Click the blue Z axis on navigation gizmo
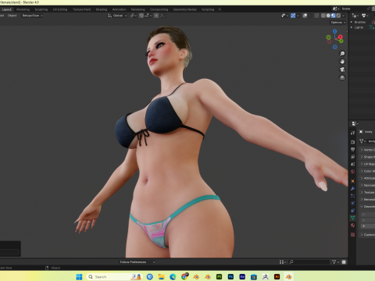375x281 pixels. (334, 31)
